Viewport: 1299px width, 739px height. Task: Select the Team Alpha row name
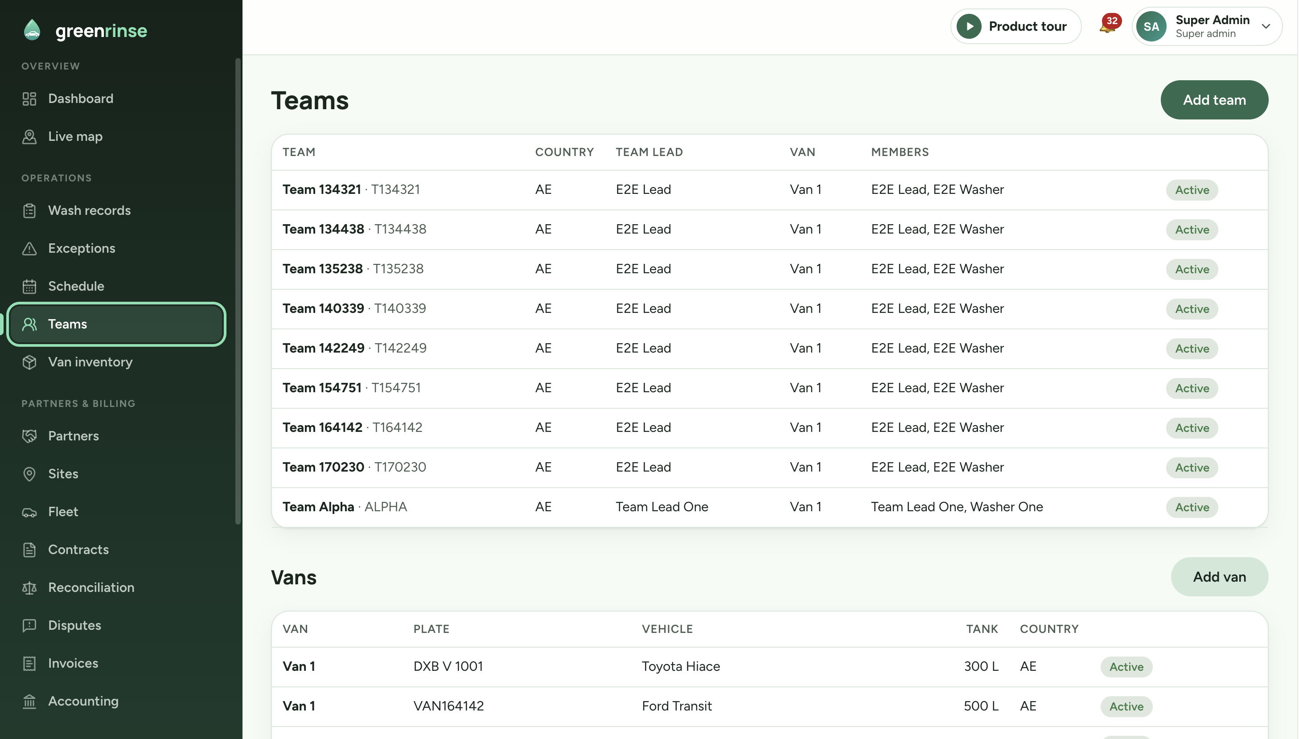pyautogui.click(x=318, y=506)
